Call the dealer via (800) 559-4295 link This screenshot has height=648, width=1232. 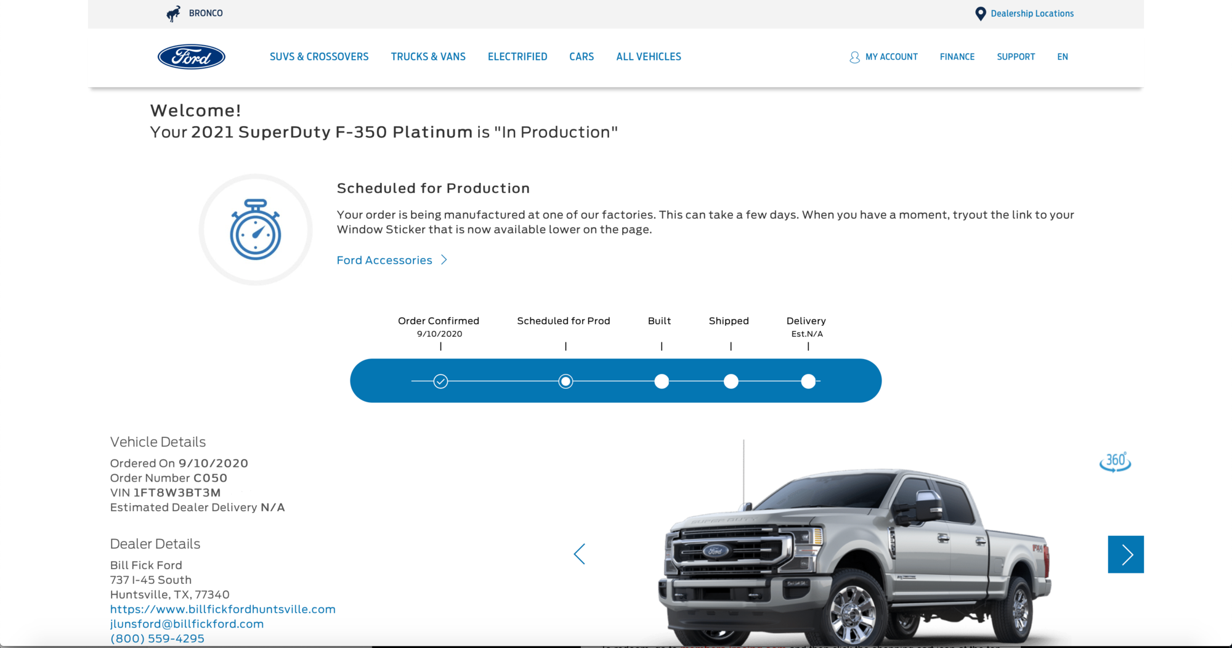click(x=157, y=638)
